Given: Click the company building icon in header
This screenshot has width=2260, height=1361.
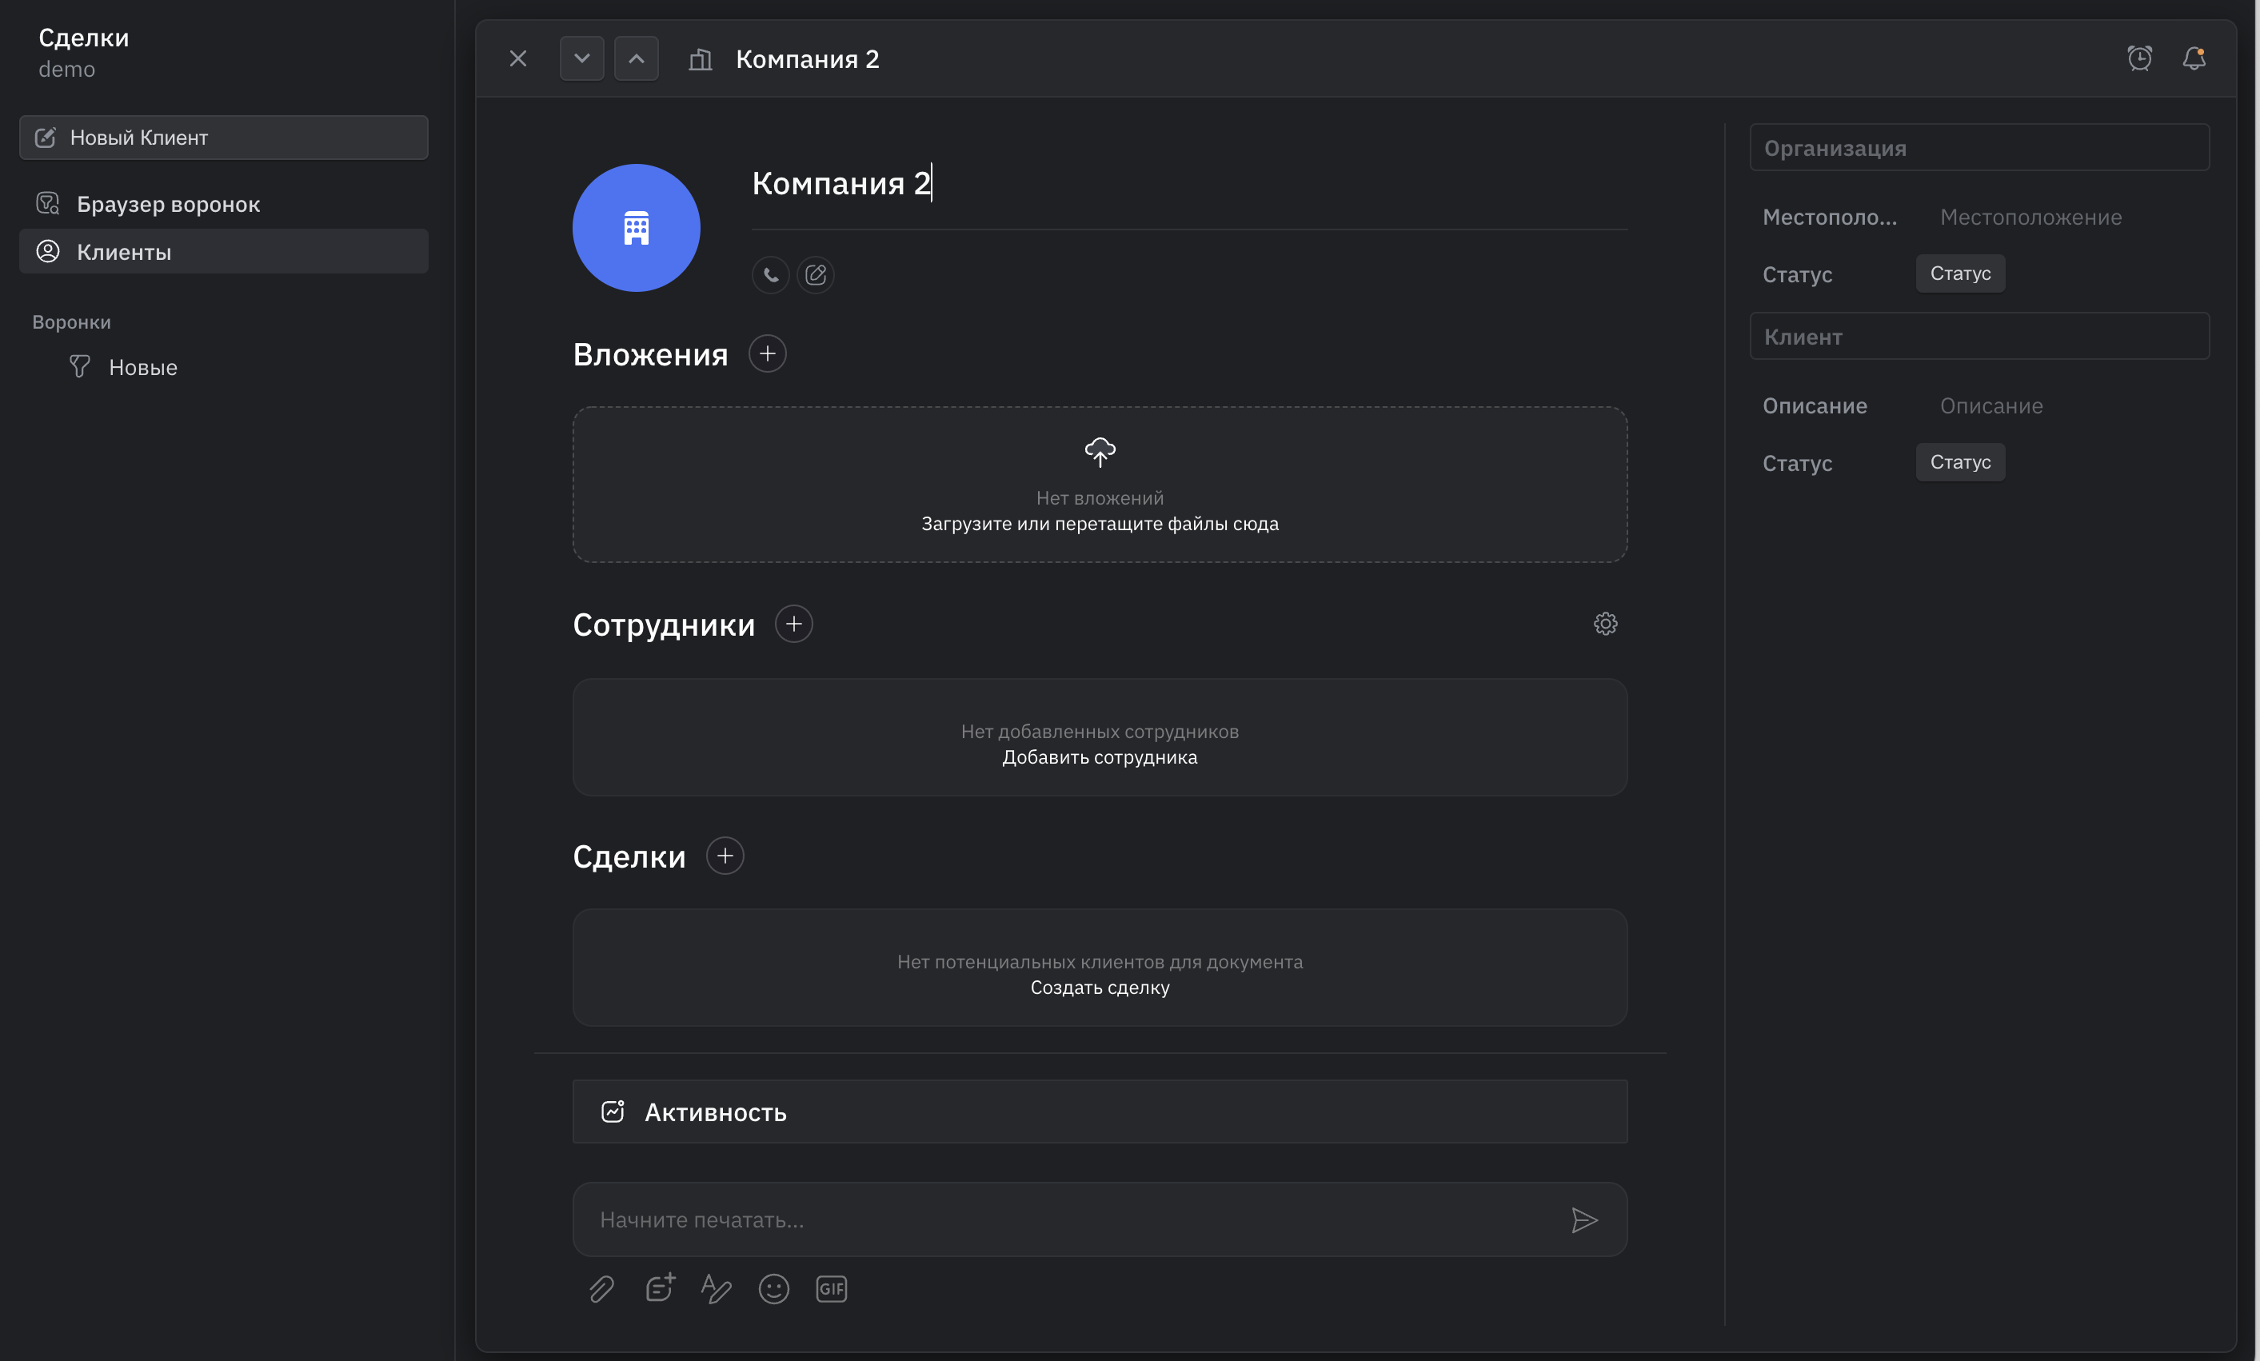Looking at the screenshot, I should coord(701,60).
